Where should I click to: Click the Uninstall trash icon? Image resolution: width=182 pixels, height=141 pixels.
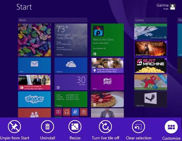pos(47,126)
